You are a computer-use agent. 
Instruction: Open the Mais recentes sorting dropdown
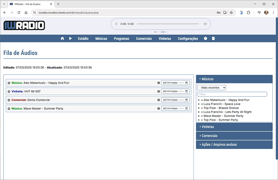212,88
